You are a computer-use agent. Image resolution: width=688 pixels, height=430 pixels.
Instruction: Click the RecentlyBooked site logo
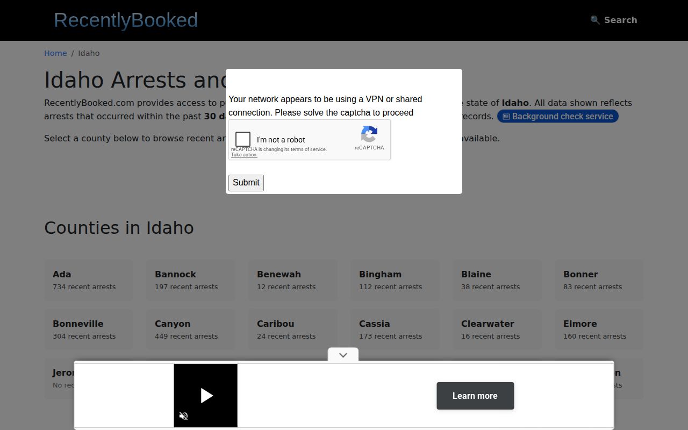click(x=126, y=20)
